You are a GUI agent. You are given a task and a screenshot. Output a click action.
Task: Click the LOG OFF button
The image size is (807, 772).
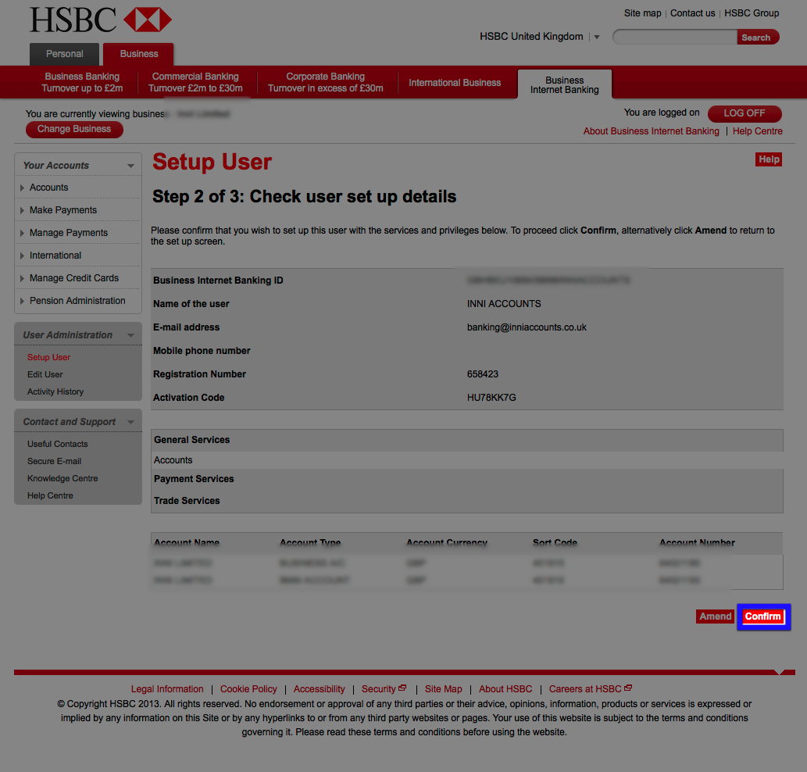745,113
